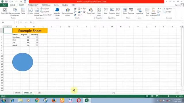Click inside the formula bar

pos(107,22)
